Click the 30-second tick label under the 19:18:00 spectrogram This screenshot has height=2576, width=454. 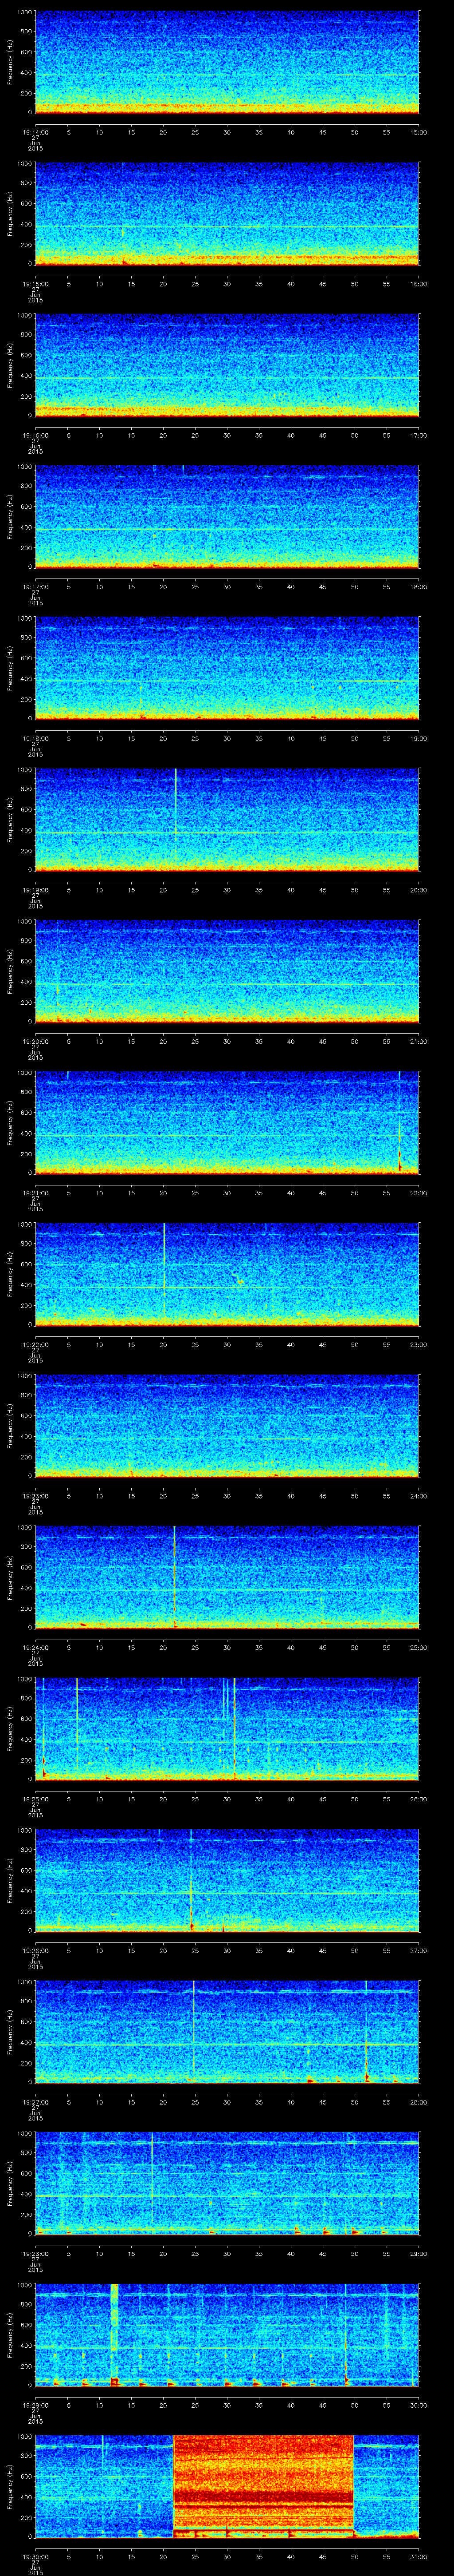(x=227, y=738)
